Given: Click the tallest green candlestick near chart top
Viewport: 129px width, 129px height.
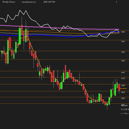Looking at the screenshot, I should 20,36.
